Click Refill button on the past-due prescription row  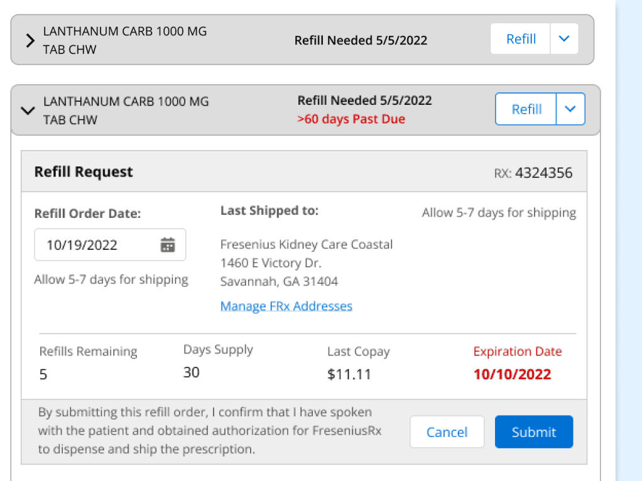526,109
